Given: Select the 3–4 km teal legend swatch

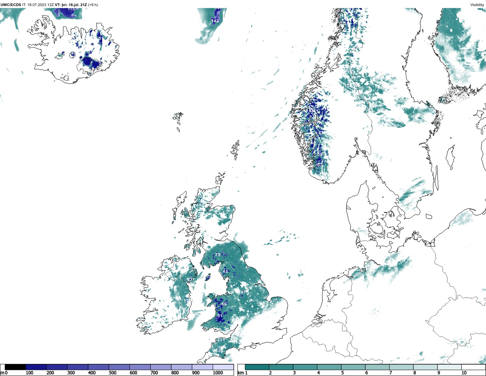Looking at the screenshot, I should (305, 367).
